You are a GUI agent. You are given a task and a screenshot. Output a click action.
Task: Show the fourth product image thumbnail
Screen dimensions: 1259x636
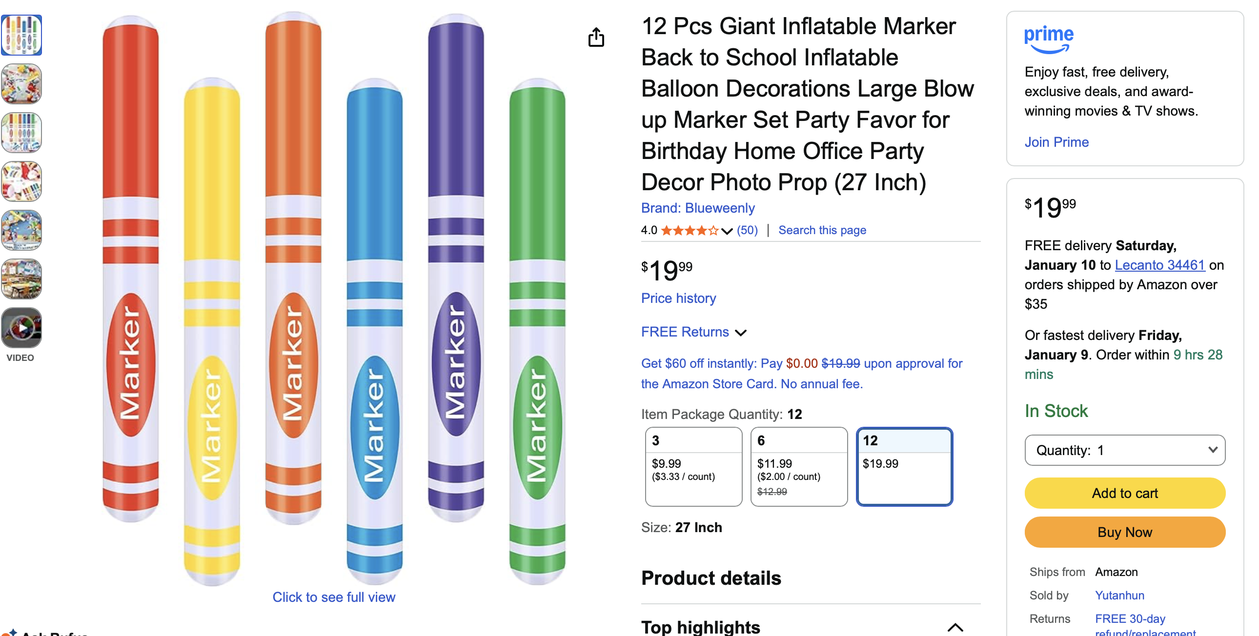point(21,182)
